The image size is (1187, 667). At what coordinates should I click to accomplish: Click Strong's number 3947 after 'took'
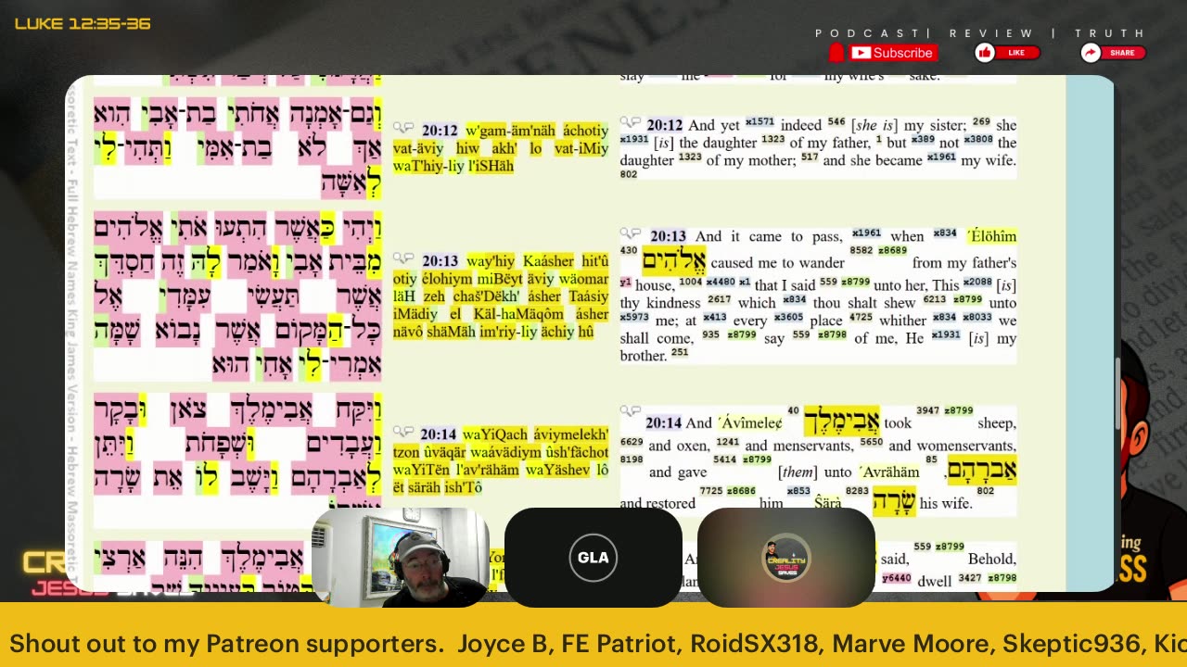point(928,410)
